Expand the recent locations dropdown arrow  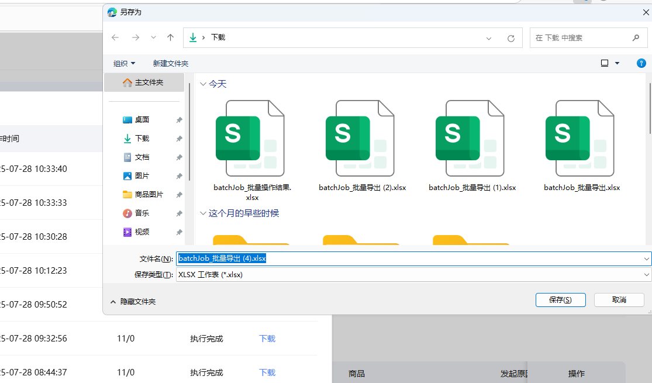[x=153, y=37]
